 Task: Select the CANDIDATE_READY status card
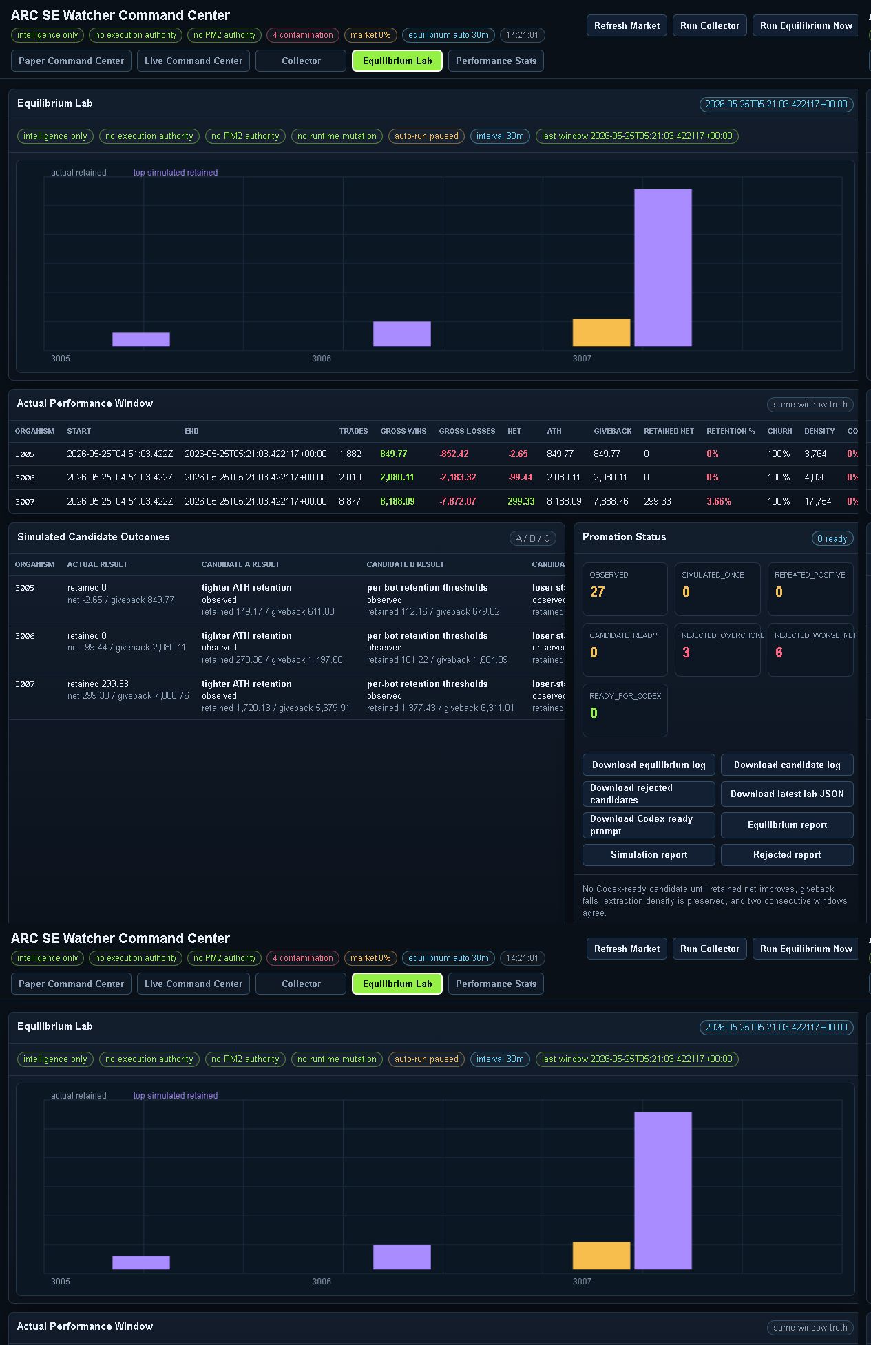[x=625, y=649]
